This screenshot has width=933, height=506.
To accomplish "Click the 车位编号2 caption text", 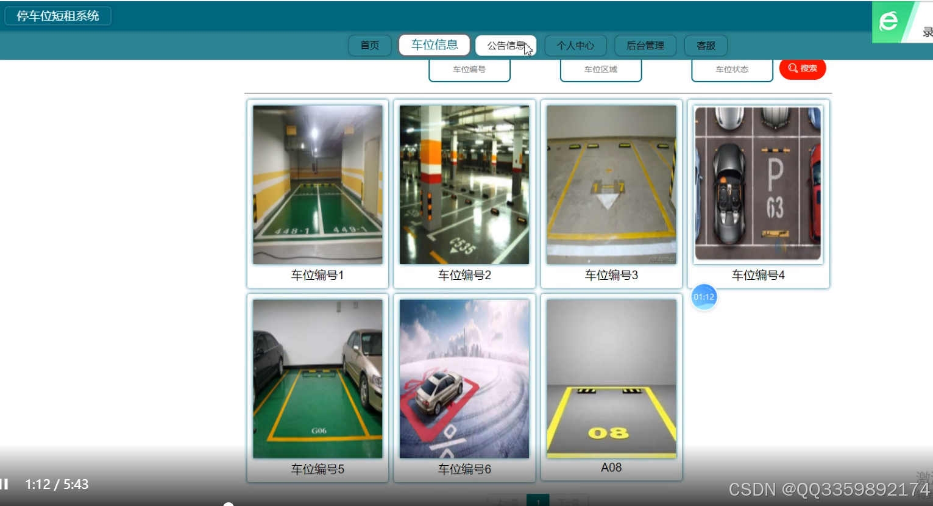I will point(464,275).
